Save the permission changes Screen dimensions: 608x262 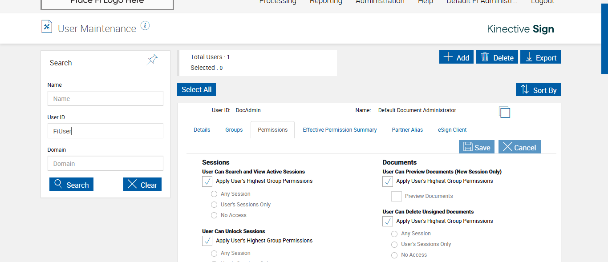pyautogui.click(x=477, y=147)
